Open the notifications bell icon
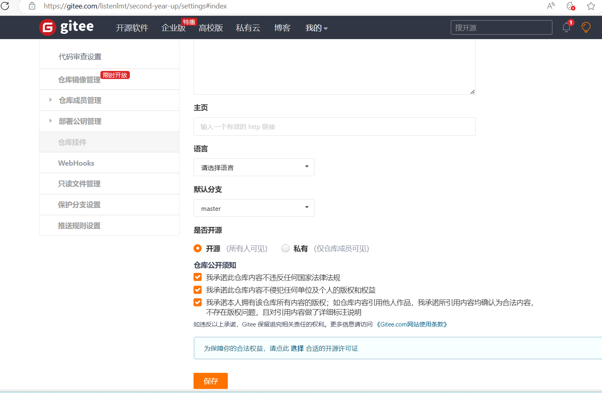This screenshot has height=393, width=602. (x=567, y=27)
